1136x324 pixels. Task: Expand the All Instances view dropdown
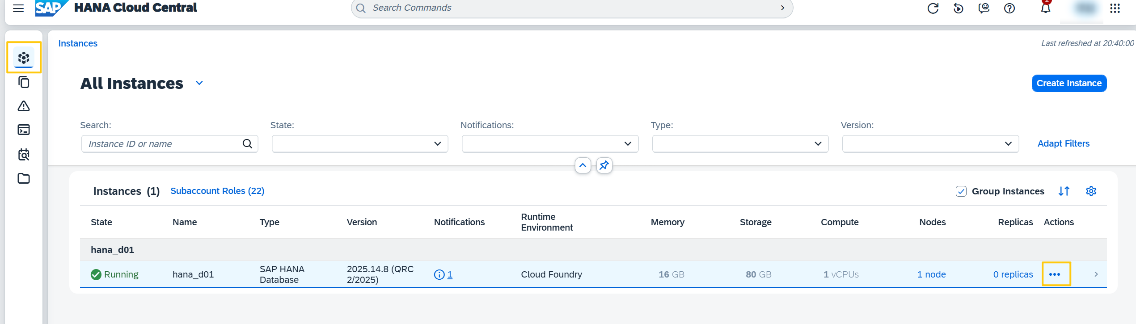click(x=199, y=83)
